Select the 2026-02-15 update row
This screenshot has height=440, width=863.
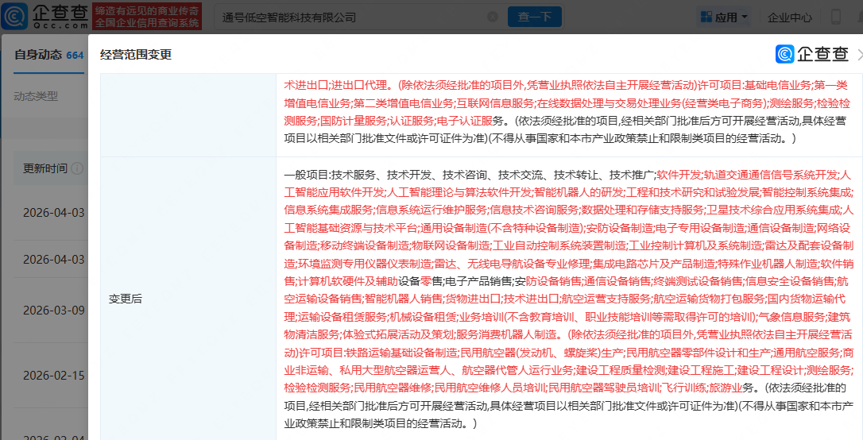(53, 376)
